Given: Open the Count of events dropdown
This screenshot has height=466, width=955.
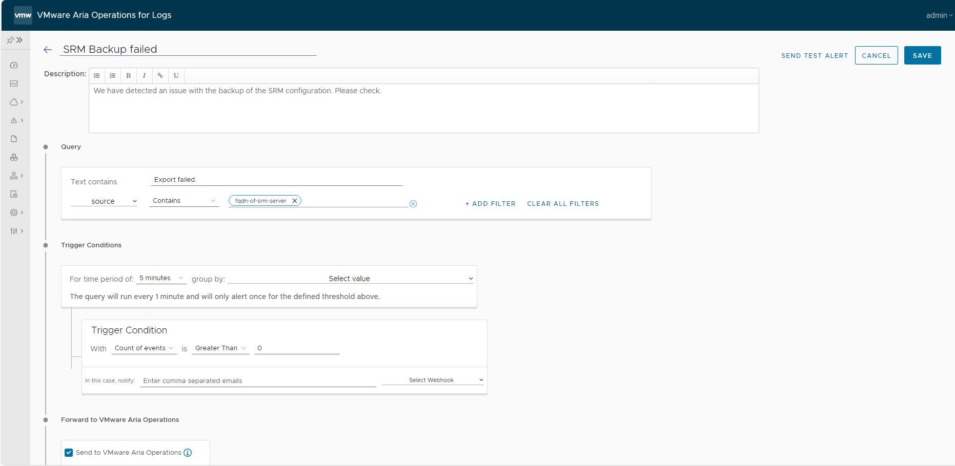Looking at the screenshot, I should point(144,348).
